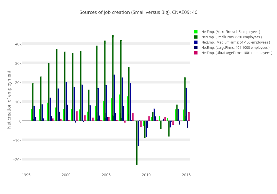Hide the SmallFirms 6-50 employees series label
Screen dimensions: 277x194
[x=231, y=37]
